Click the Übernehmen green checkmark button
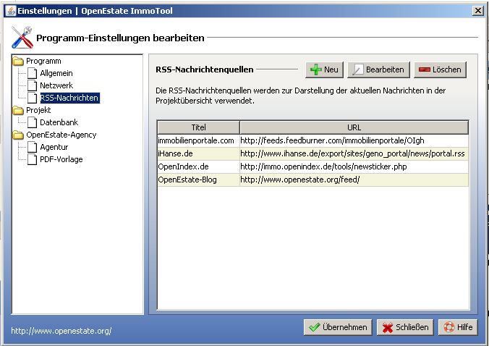489x346 pixels. tap(338, 327)
